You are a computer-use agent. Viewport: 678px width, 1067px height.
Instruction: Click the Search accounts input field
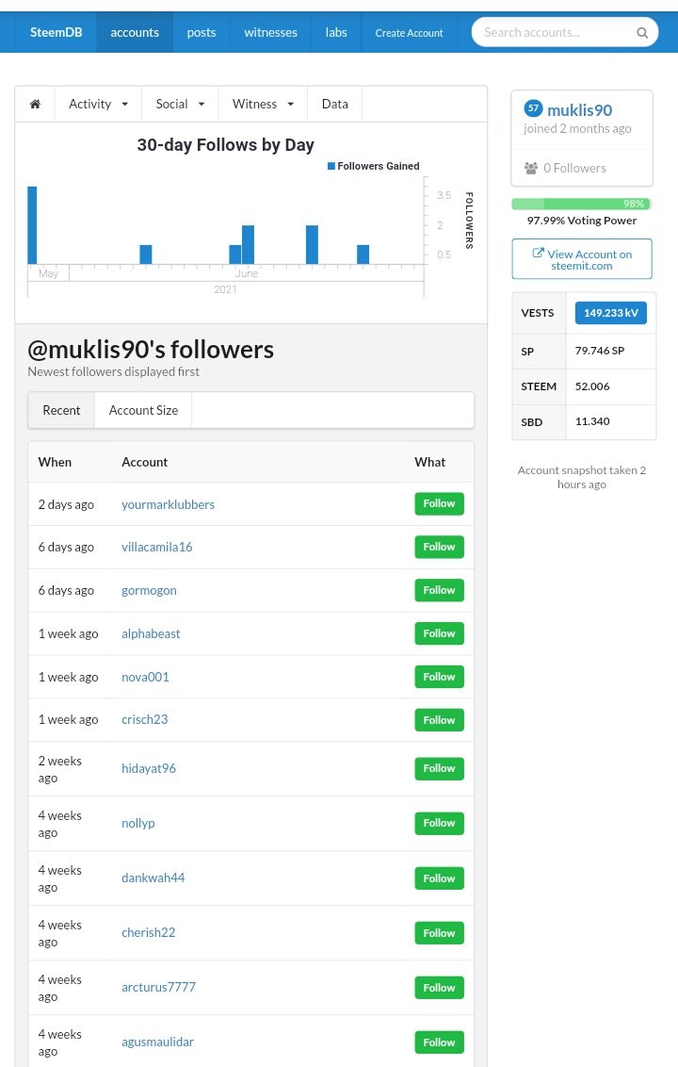(x=557, y=33)
